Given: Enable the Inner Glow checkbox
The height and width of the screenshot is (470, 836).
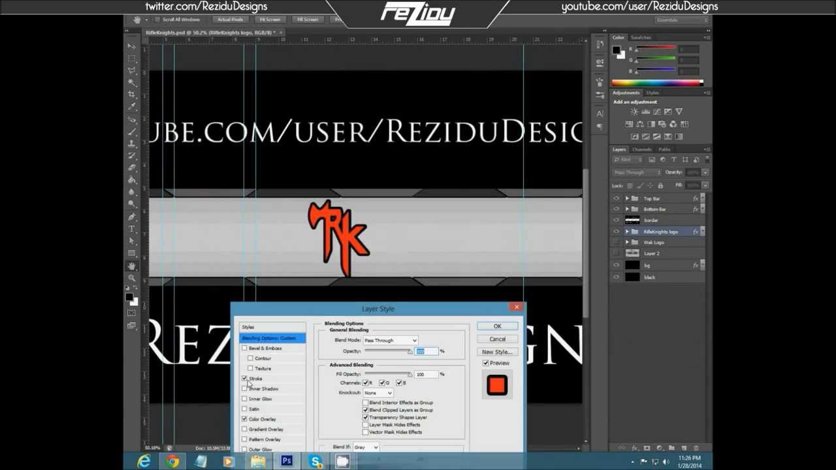Looking at the screenshot, I should click(244, 399).
